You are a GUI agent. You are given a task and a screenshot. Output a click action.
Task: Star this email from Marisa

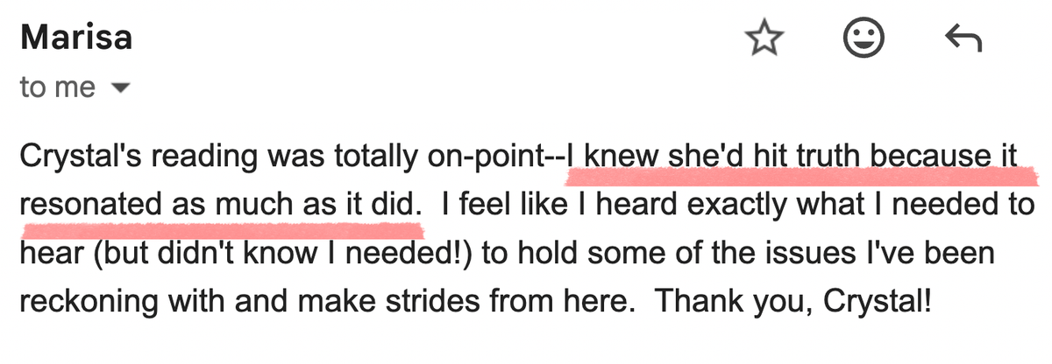pyautogui.click(x=764, y=38)
